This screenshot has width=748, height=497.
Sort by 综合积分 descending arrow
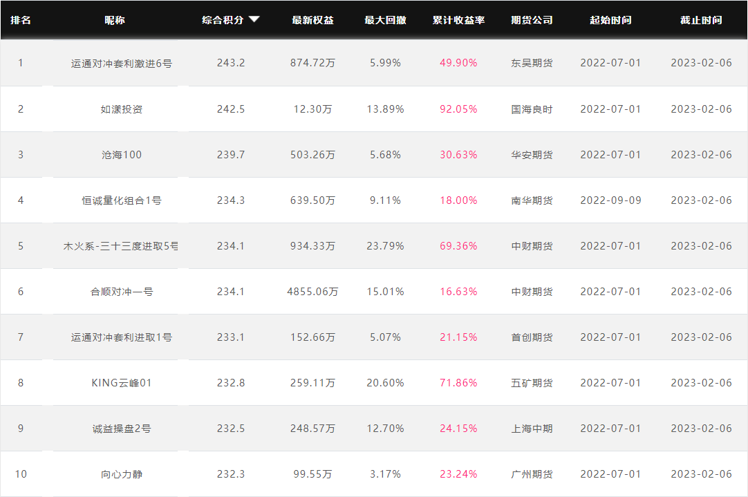[x=254, y=19]
